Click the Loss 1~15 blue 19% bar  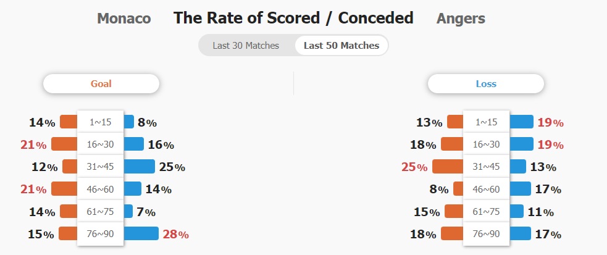pyautogui.click(x=521, y=122)
